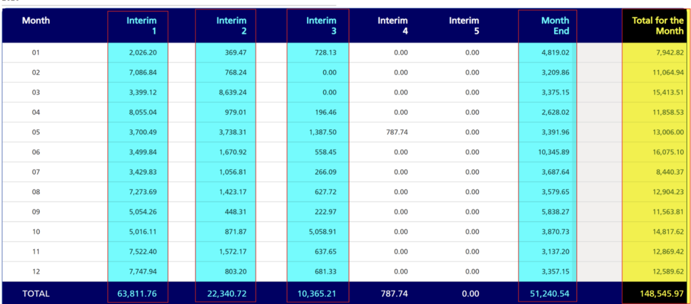Select the TOTAL row label
The height and width of the screenshot is (304, 691).
click(x=36, y=294)
